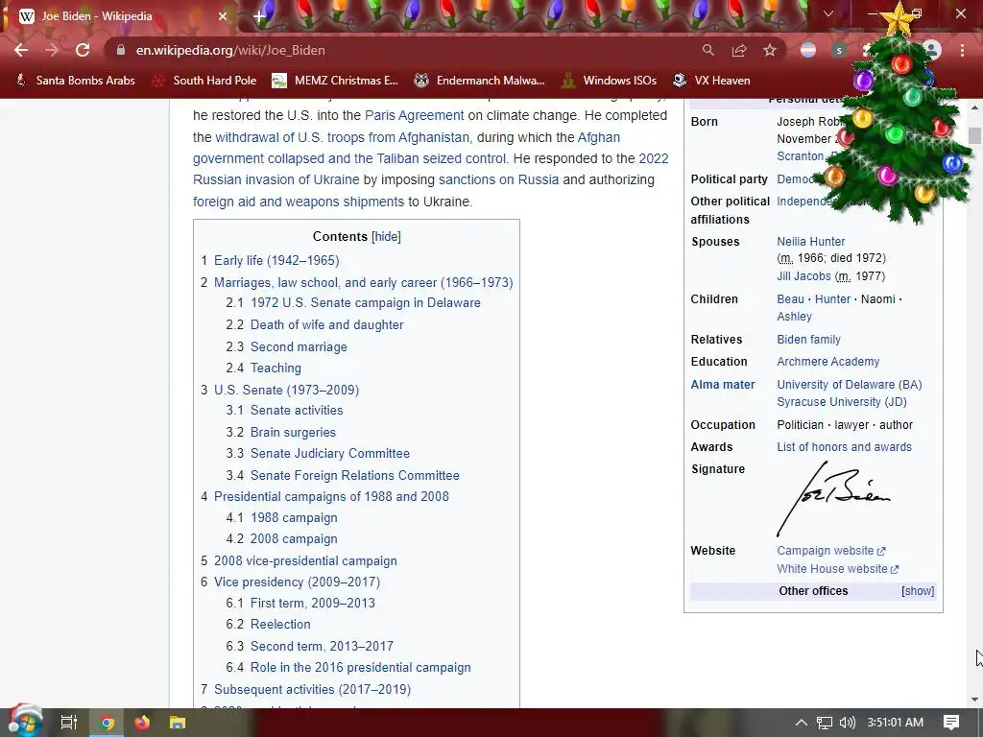Open Neilia Hunter link in infobox

[810, 241]
